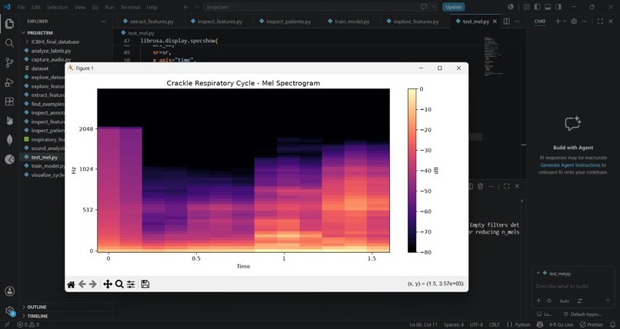
Task: Maximize the chat panel
Action: [600, 22]
